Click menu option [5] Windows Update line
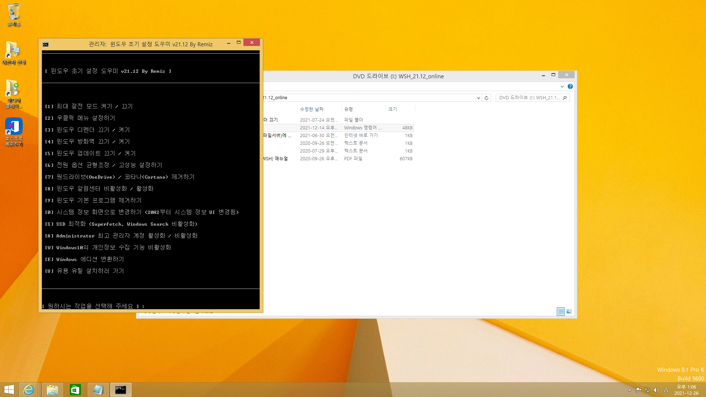706x397 pixels. coord(90,153)
